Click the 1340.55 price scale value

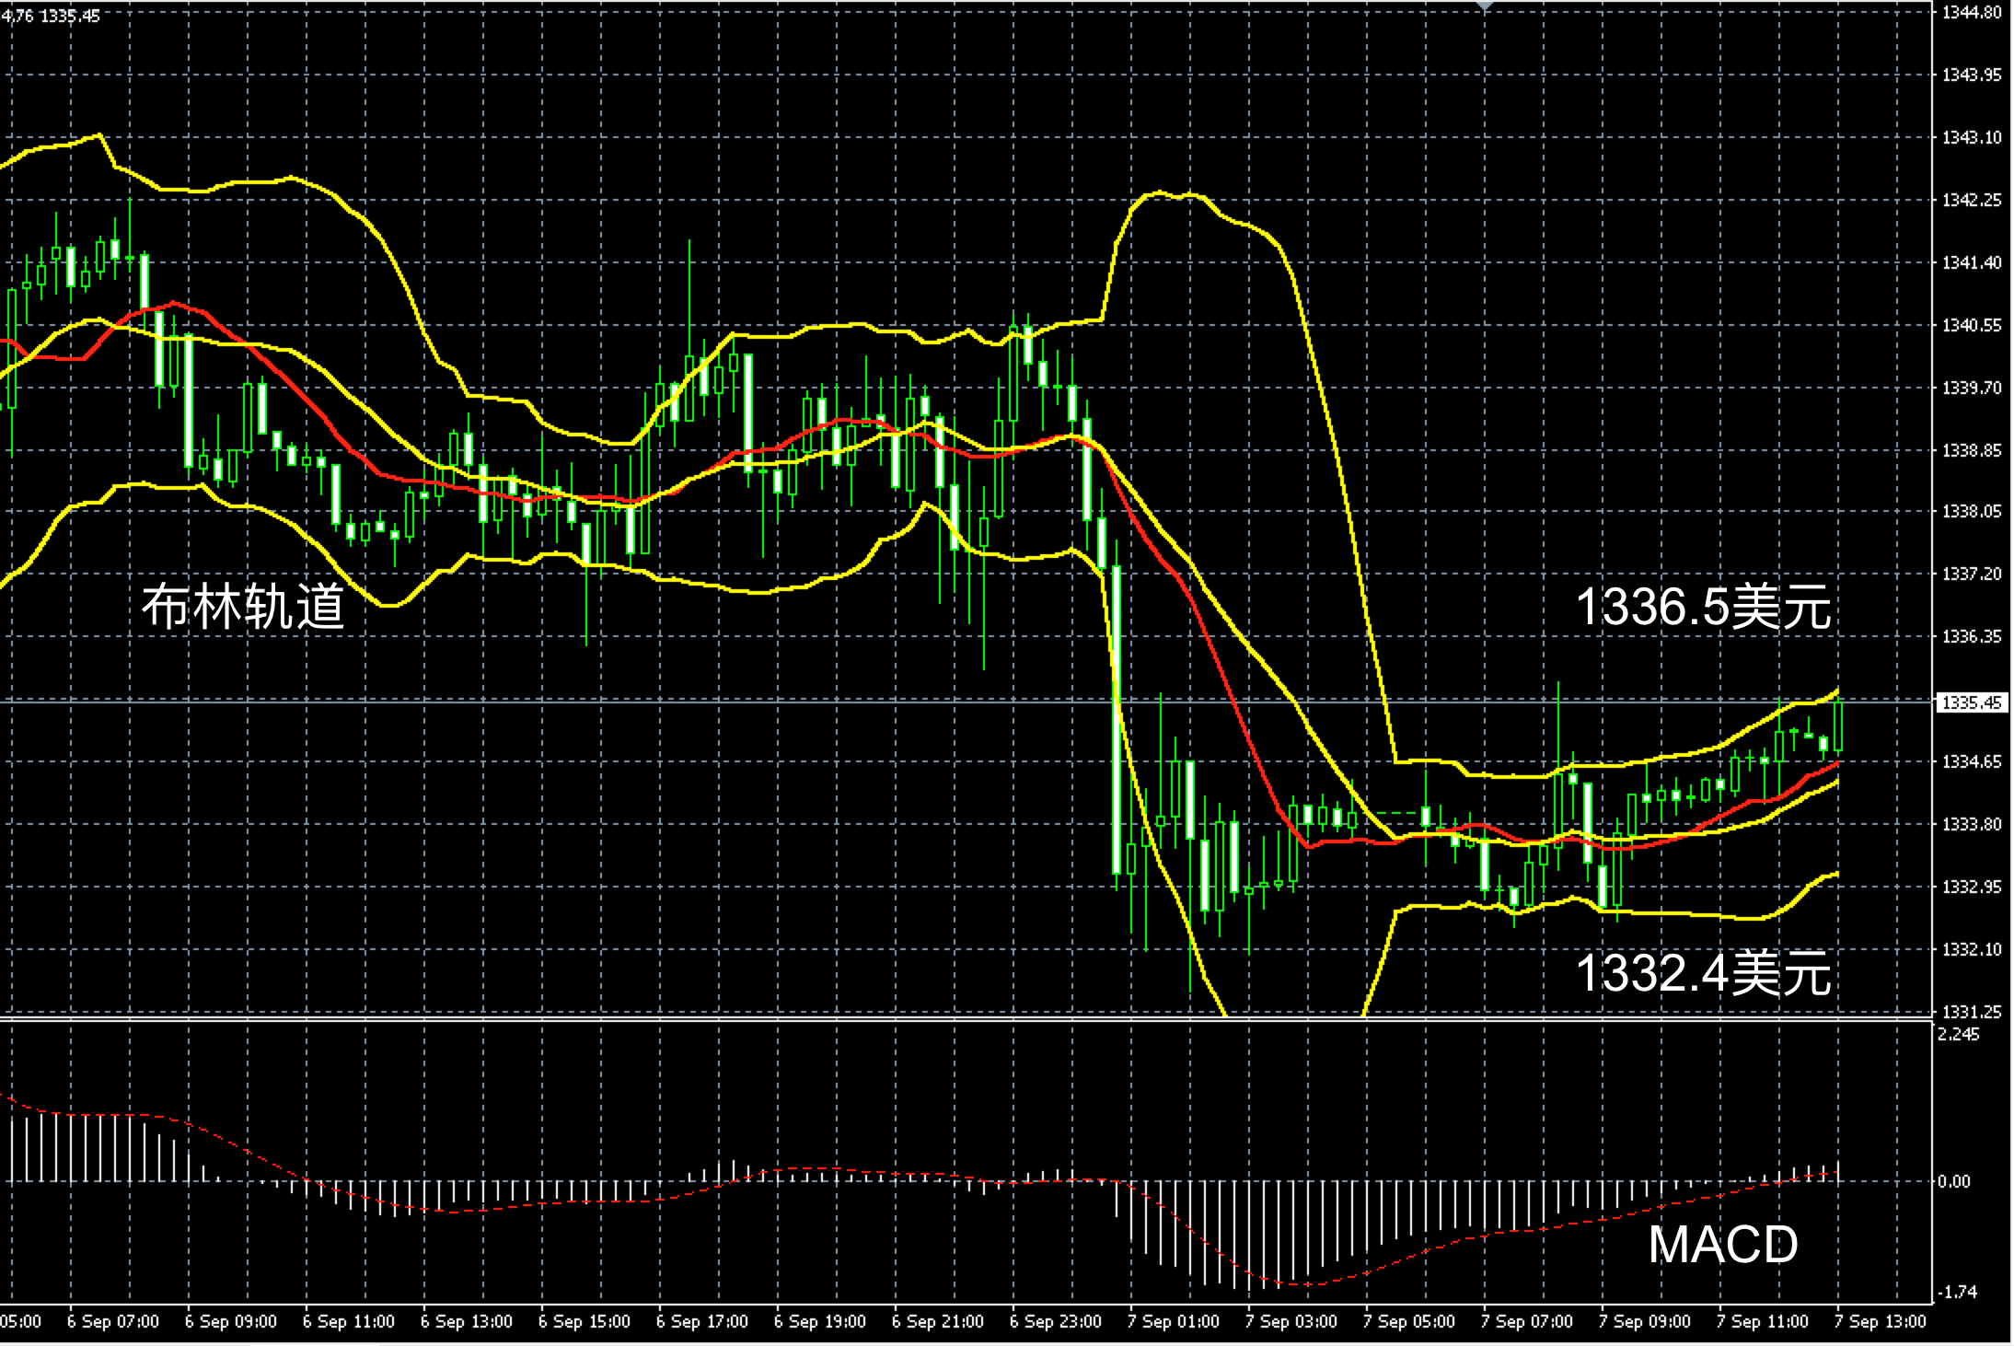point(1971,325)
